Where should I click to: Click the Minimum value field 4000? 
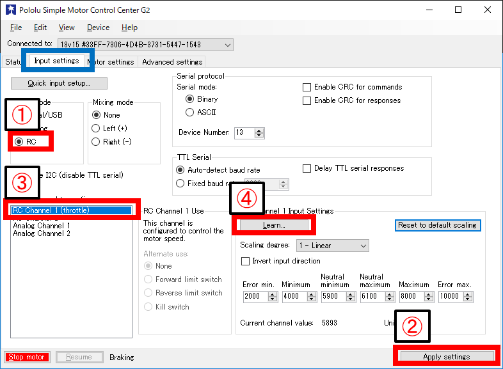(x=294, y=296)
